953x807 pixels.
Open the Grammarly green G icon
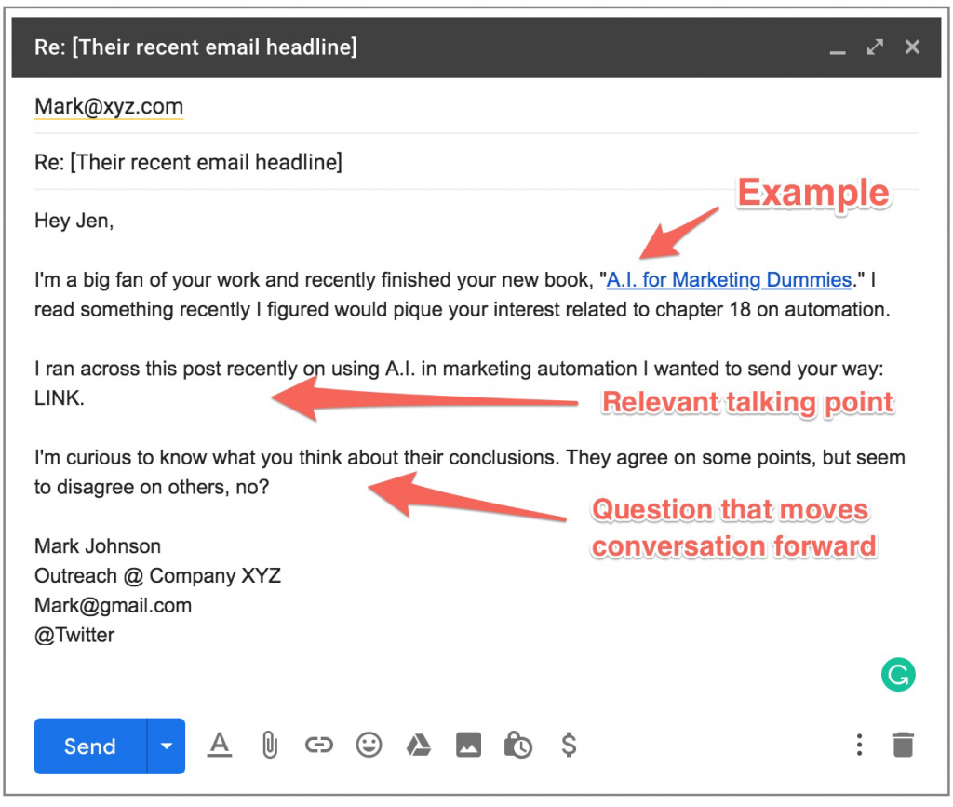point(898,675)
